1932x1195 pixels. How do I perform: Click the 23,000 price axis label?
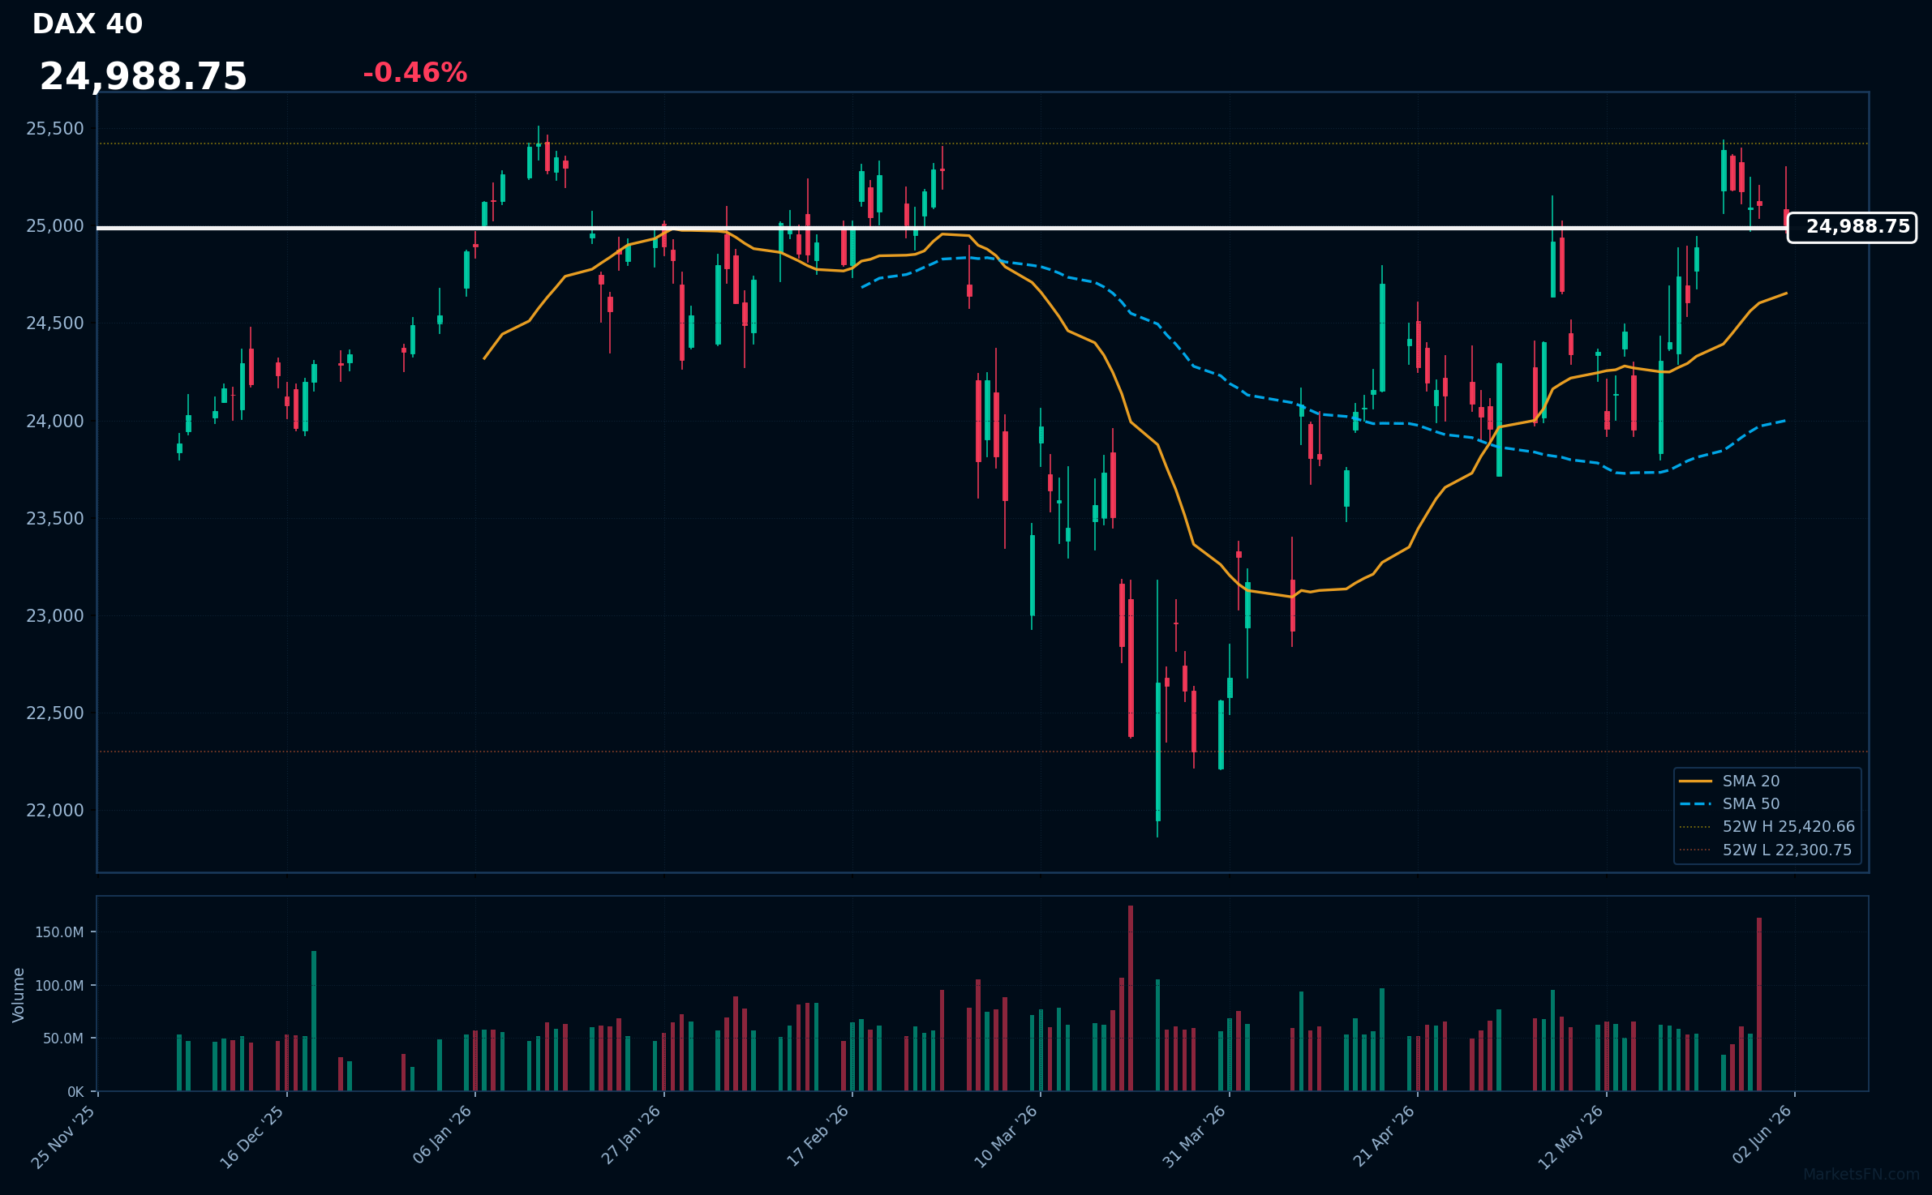coord(55,616)
